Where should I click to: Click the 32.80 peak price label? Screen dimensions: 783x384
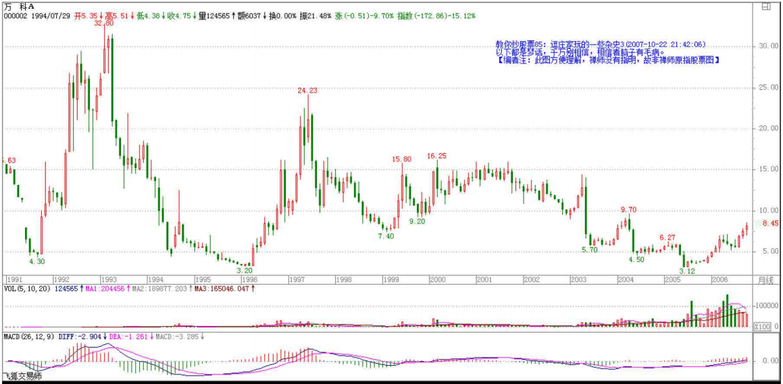pos(103,23)
